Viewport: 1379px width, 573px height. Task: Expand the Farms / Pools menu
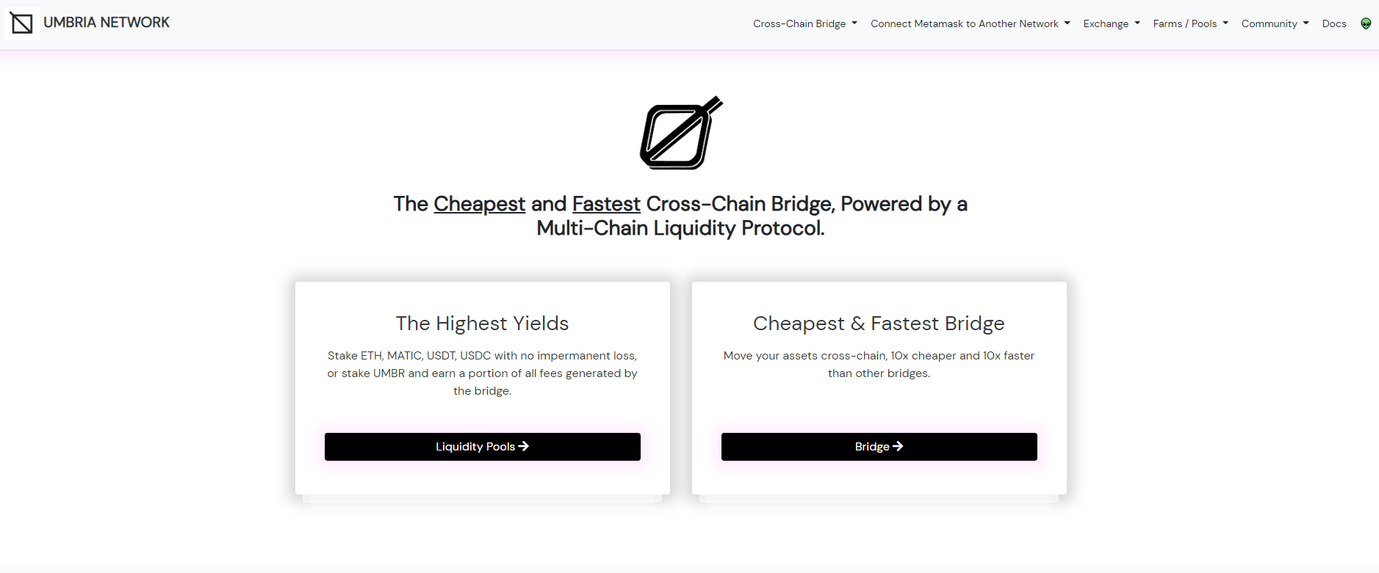1190,23
